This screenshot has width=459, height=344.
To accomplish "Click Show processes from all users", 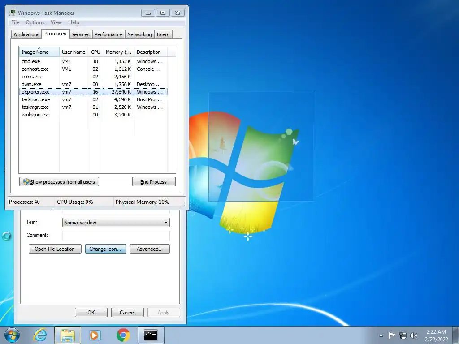I will click(59, 182).
